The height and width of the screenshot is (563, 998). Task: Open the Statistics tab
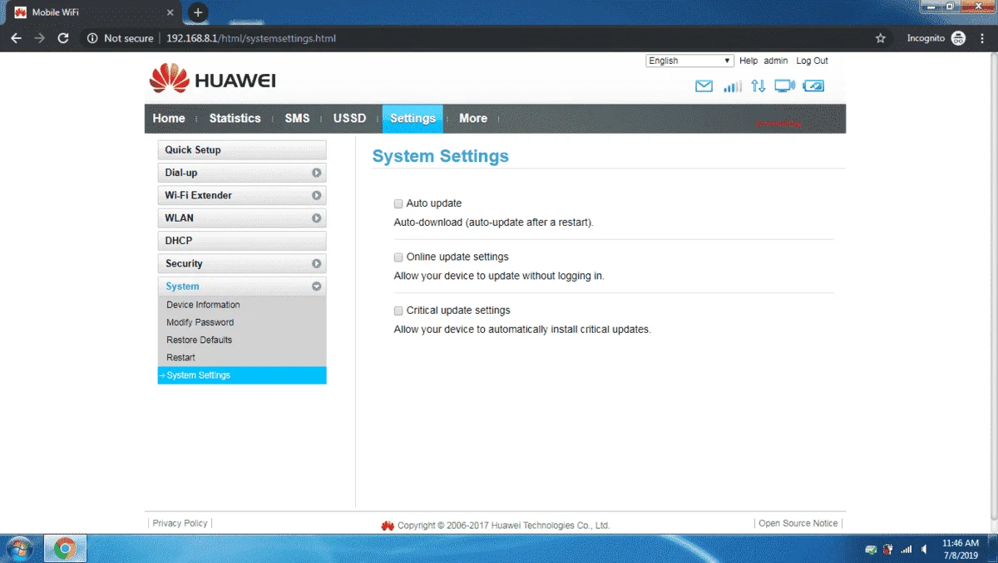(235, 119)
